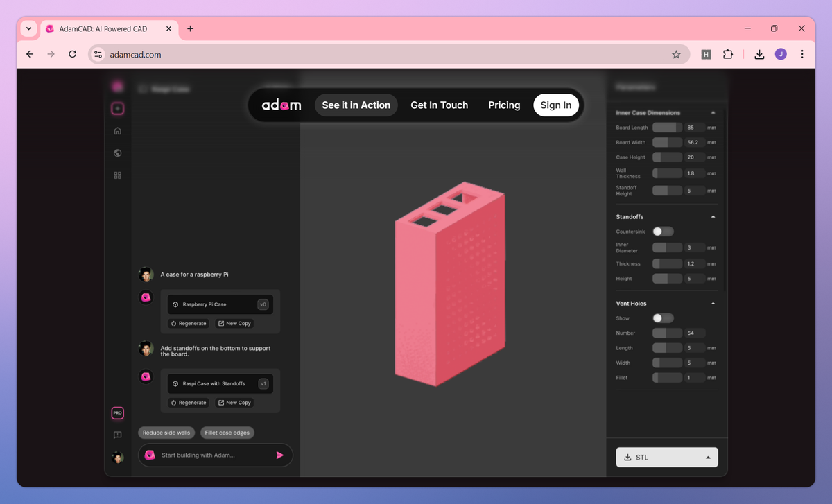Open a new project with the plus icon
Screen dimensions: 832x504
click(118, 108)
